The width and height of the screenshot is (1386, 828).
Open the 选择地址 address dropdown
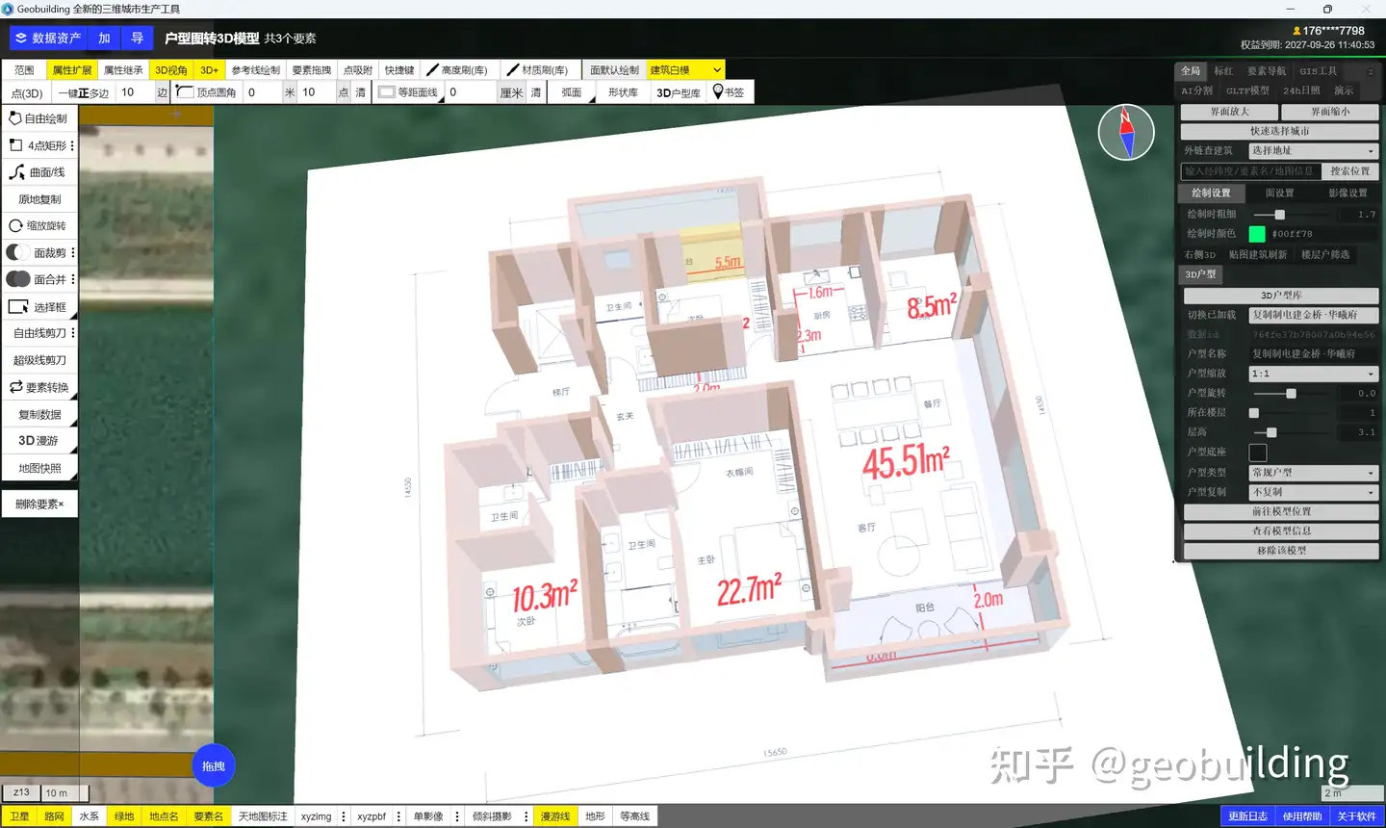(1313, 151)
